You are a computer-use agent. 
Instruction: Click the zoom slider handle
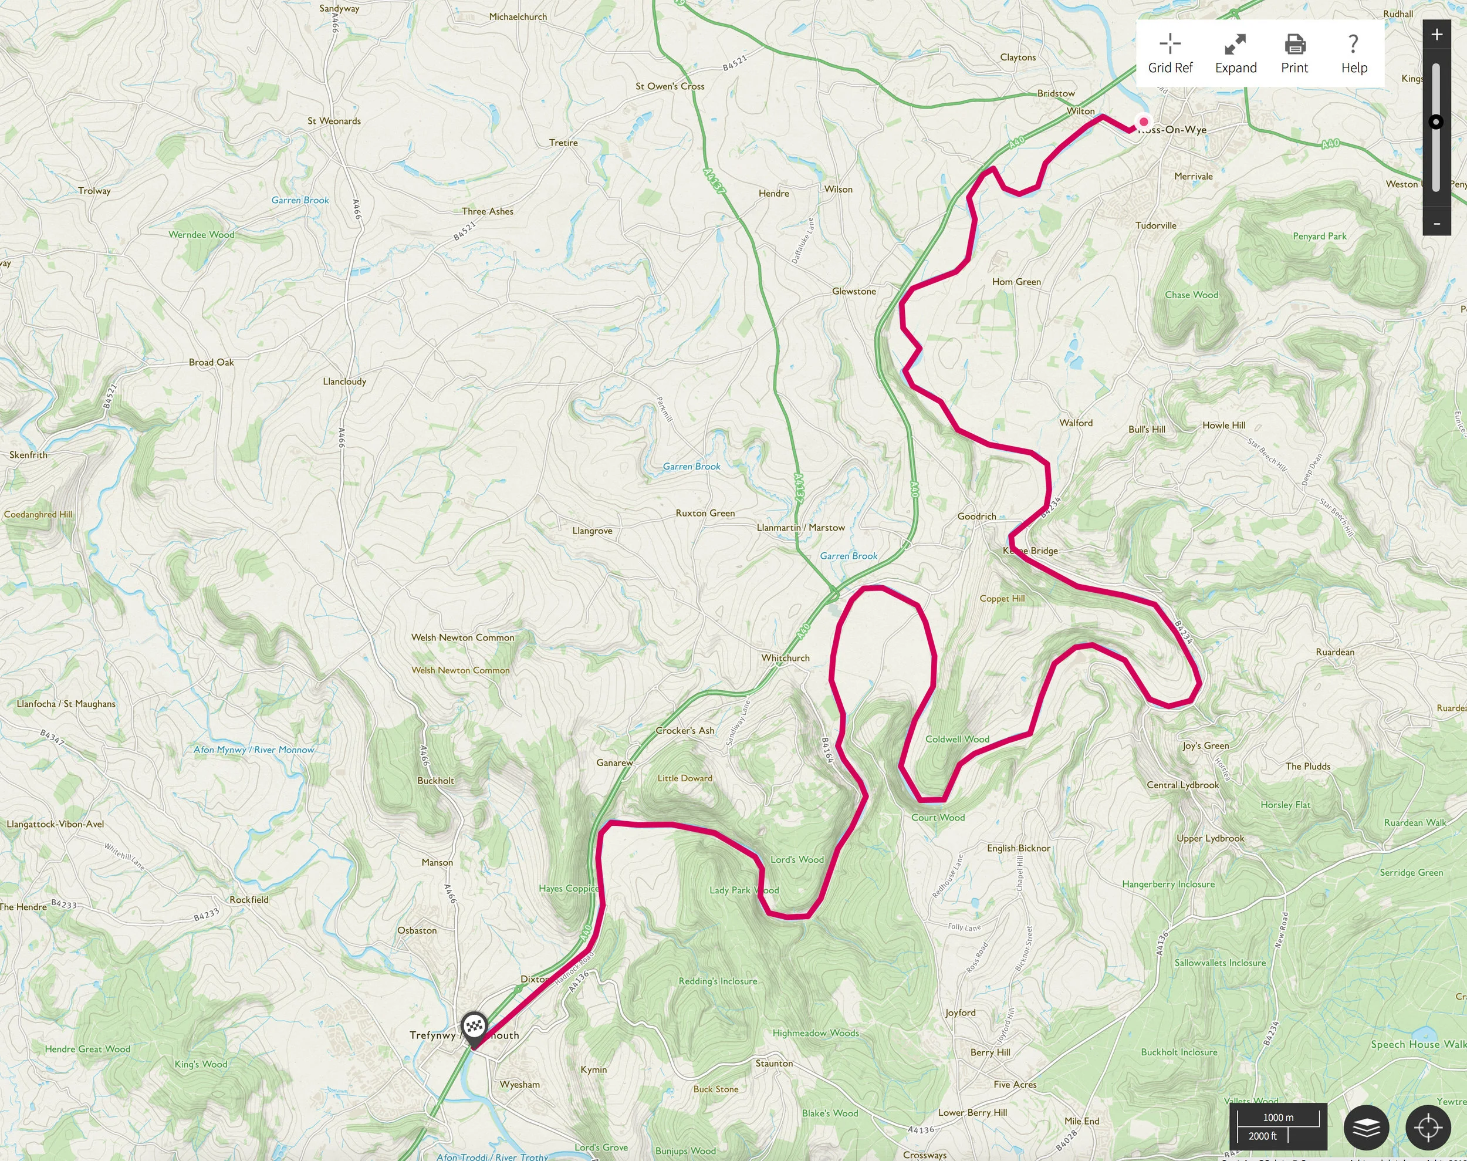pyautogui.click(x=1436, y=122)
